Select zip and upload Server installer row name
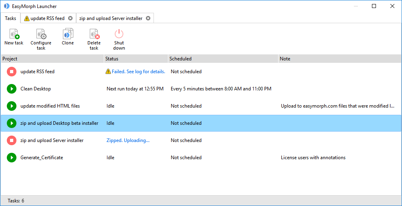The image size is (402, 206). tap(52, 140)
